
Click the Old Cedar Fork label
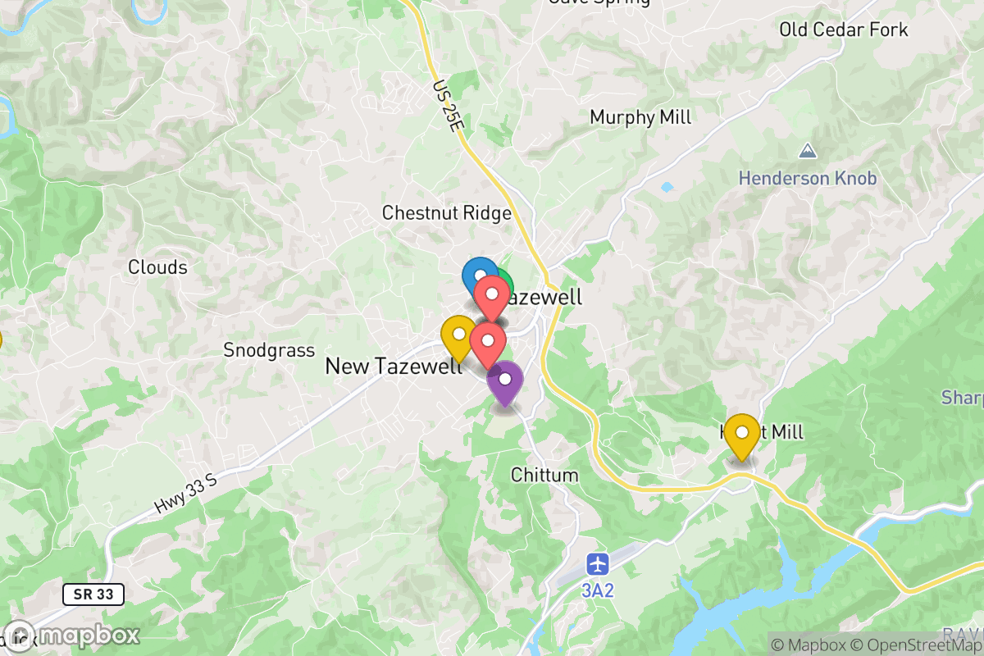click(844, 30)
